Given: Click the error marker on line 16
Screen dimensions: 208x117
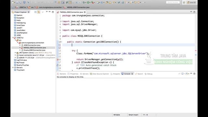Looking at the screenshot, I should (x=58, y=59).
